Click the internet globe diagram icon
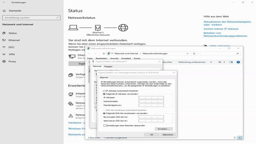The image size is (256, 144). pyautogui.click(x=123, y=28)
